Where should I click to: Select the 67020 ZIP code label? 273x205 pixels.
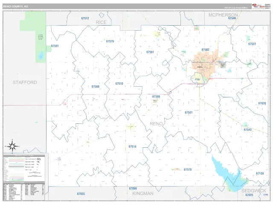pyautogui.click(x=262, y=103)
